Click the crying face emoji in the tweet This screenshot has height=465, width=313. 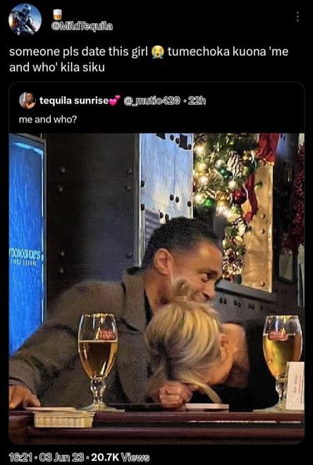[x=157, y=52]
